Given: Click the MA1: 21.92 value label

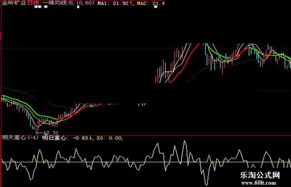Looking at the screenshot, I should 113,3.
